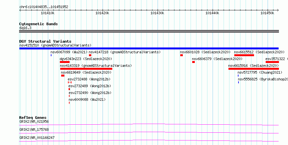Click the 101420k ruler tick label

[103, 13]
